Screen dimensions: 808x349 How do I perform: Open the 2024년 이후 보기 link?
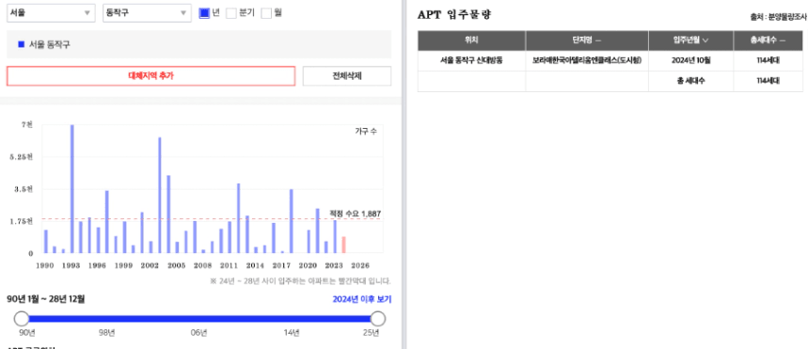362,299
